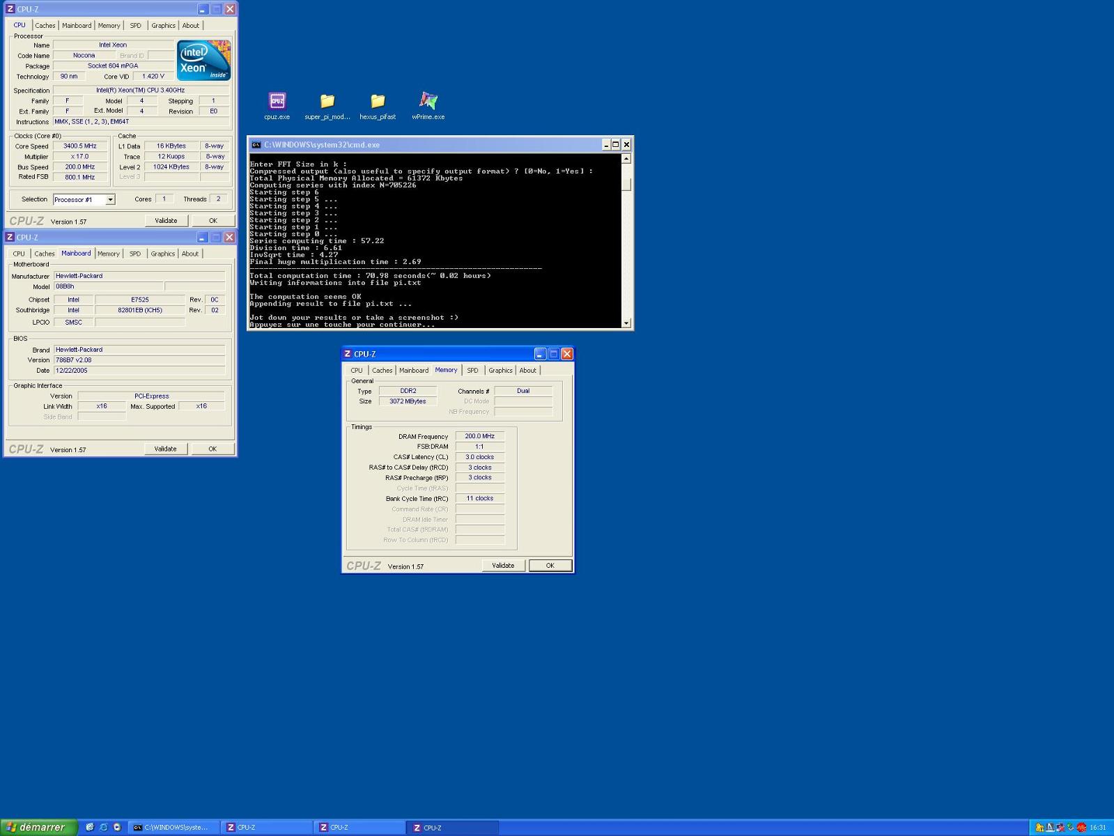
Task: Click the BIOS Version 786B7 v2.08 field
Action: [x=139, y=360]
